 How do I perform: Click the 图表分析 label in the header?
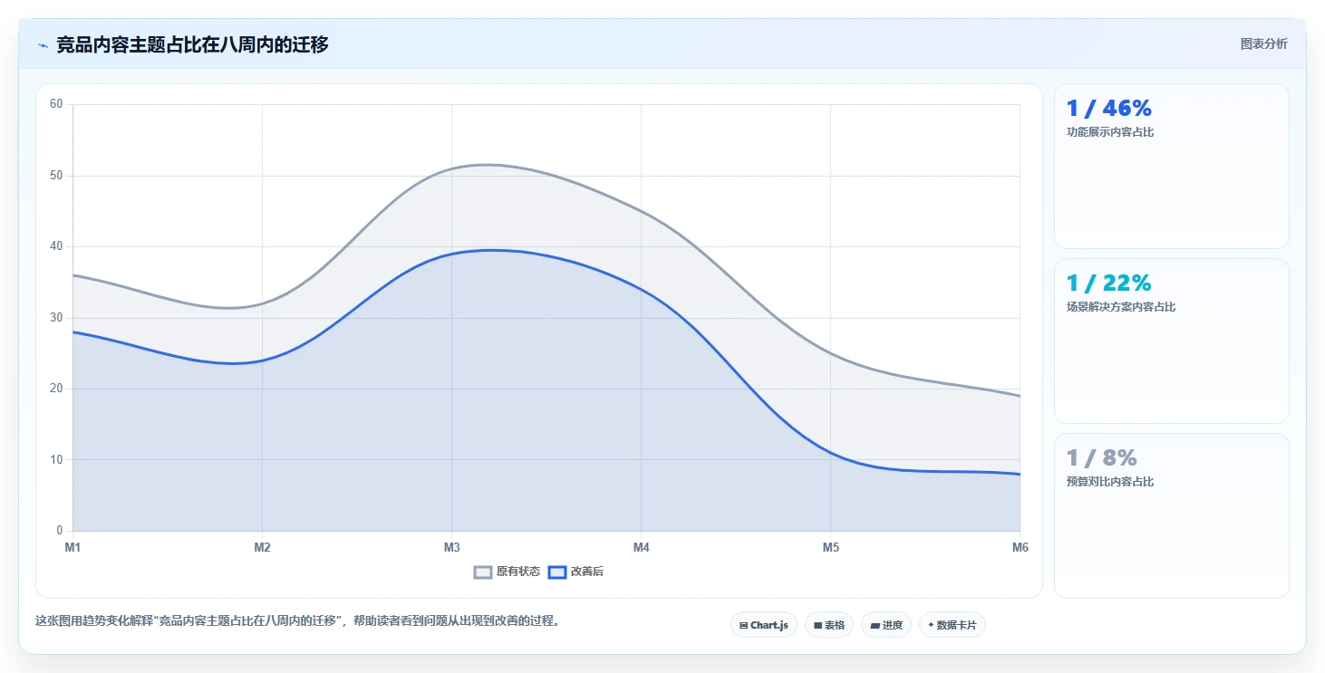1263,43
